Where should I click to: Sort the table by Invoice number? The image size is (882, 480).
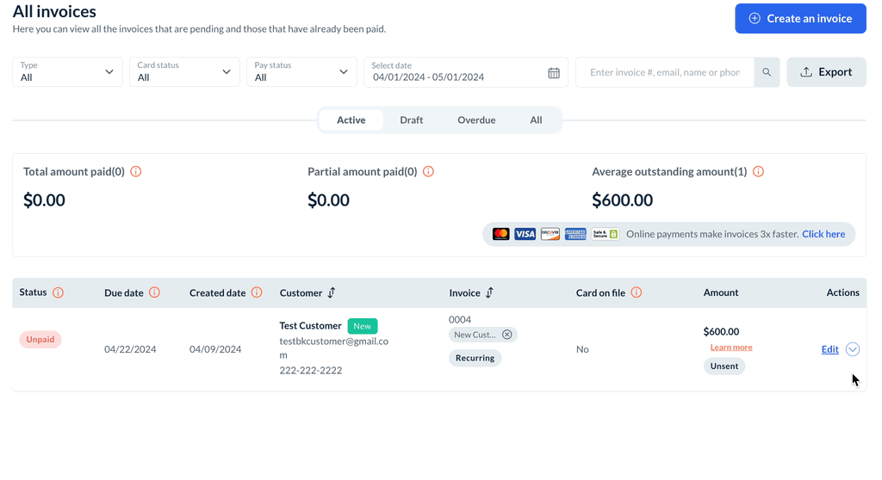click(x=489, y=292)
